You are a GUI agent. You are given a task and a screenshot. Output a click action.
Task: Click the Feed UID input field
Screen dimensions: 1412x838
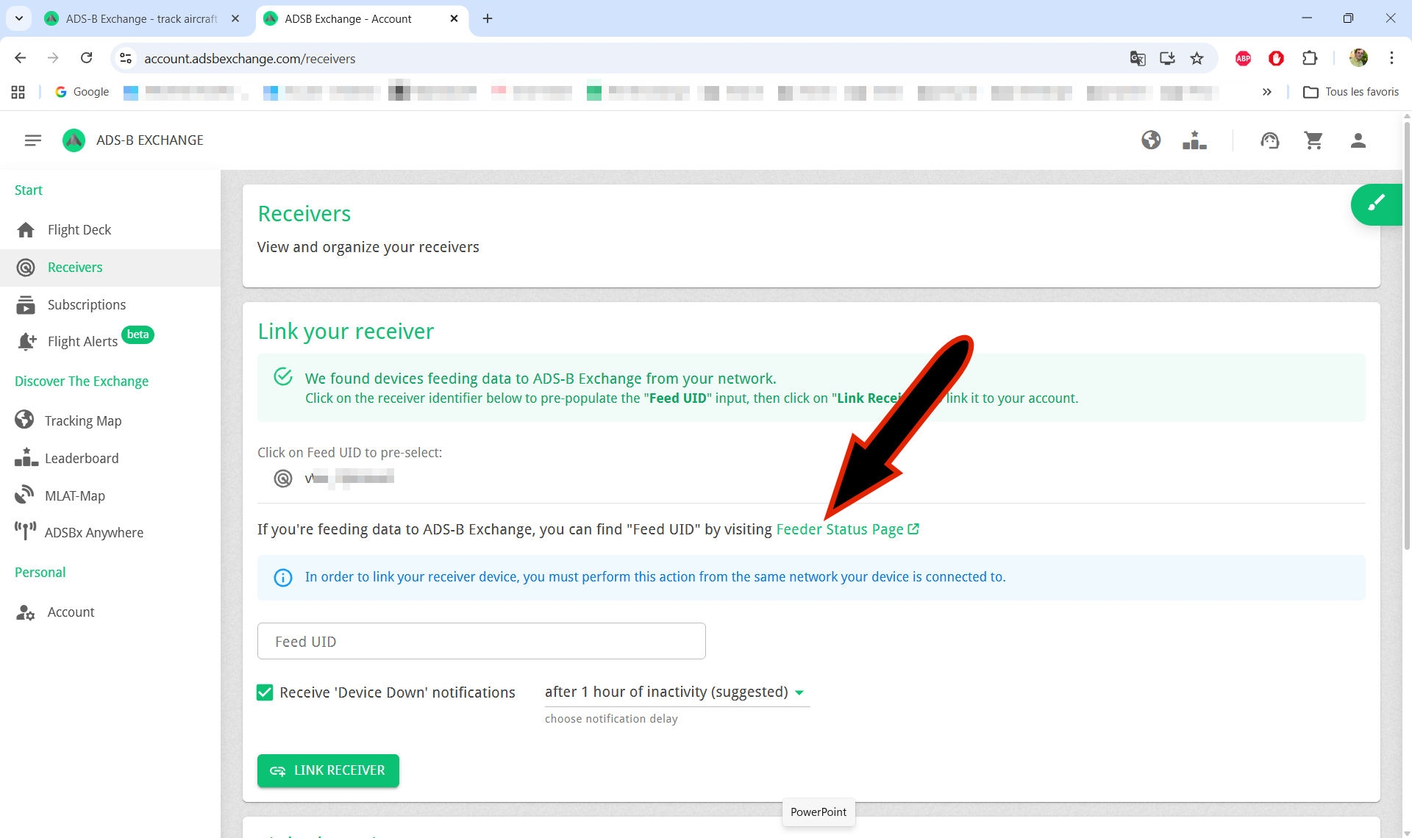(x=481, y=641)
